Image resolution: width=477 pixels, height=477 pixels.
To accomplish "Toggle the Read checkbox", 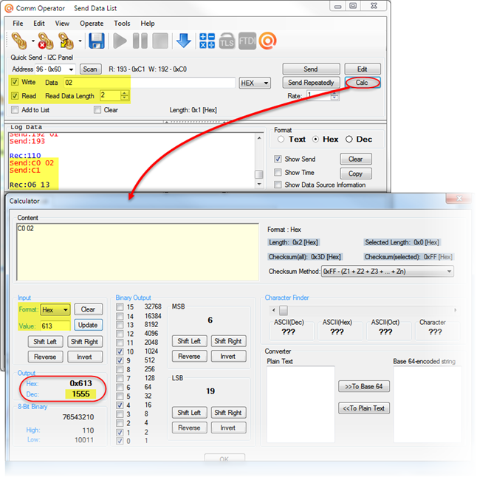I will (x=15, y=96).
